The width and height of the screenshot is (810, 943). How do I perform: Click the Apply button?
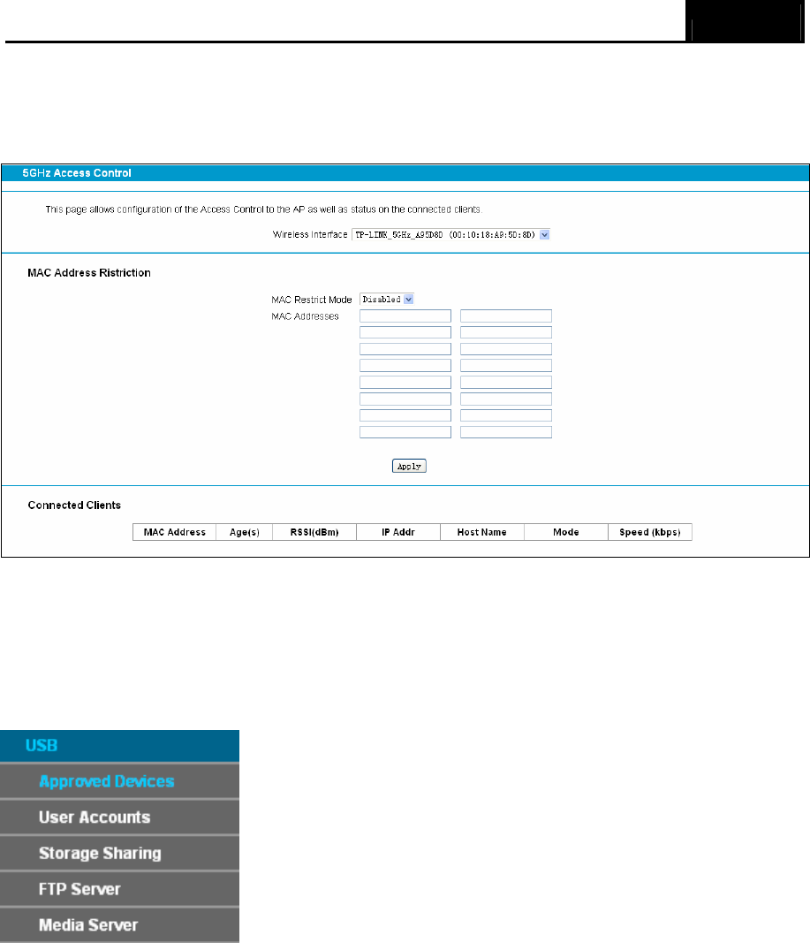coord(409,466)
